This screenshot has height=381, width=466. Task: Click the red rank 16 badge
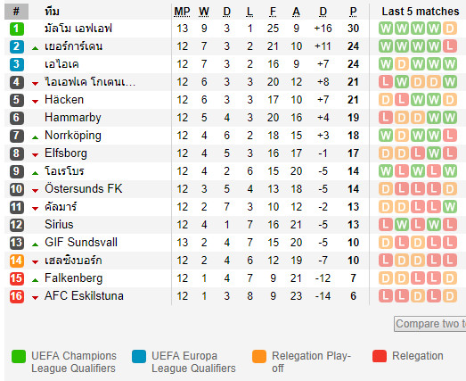point(17,296)
